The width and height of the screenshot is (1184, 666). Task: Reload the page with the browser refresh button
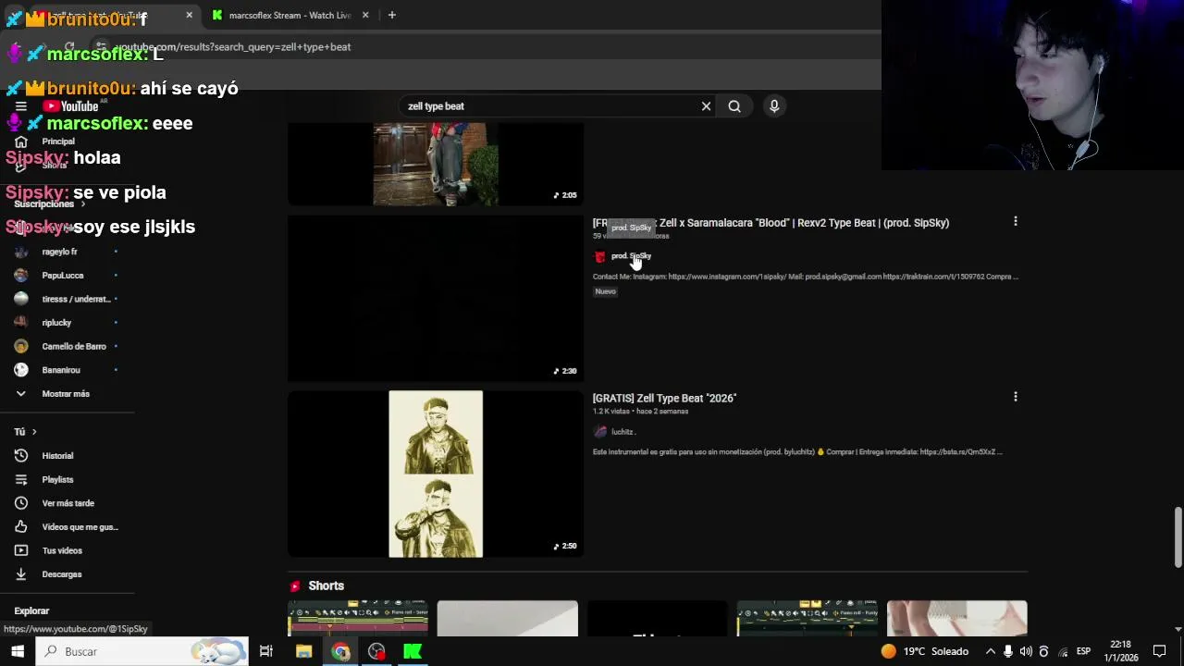coord(69,46)
